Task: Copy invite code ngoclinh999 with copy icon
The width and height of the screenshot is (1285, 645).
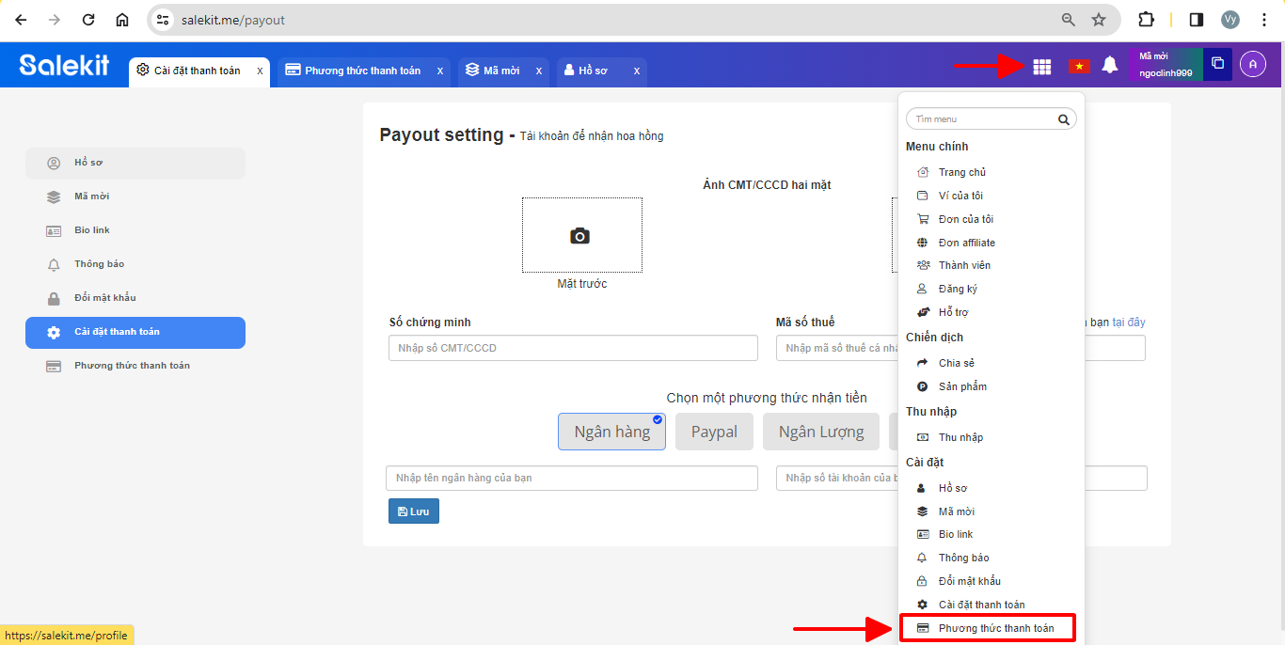Action: click(1217, 64)
